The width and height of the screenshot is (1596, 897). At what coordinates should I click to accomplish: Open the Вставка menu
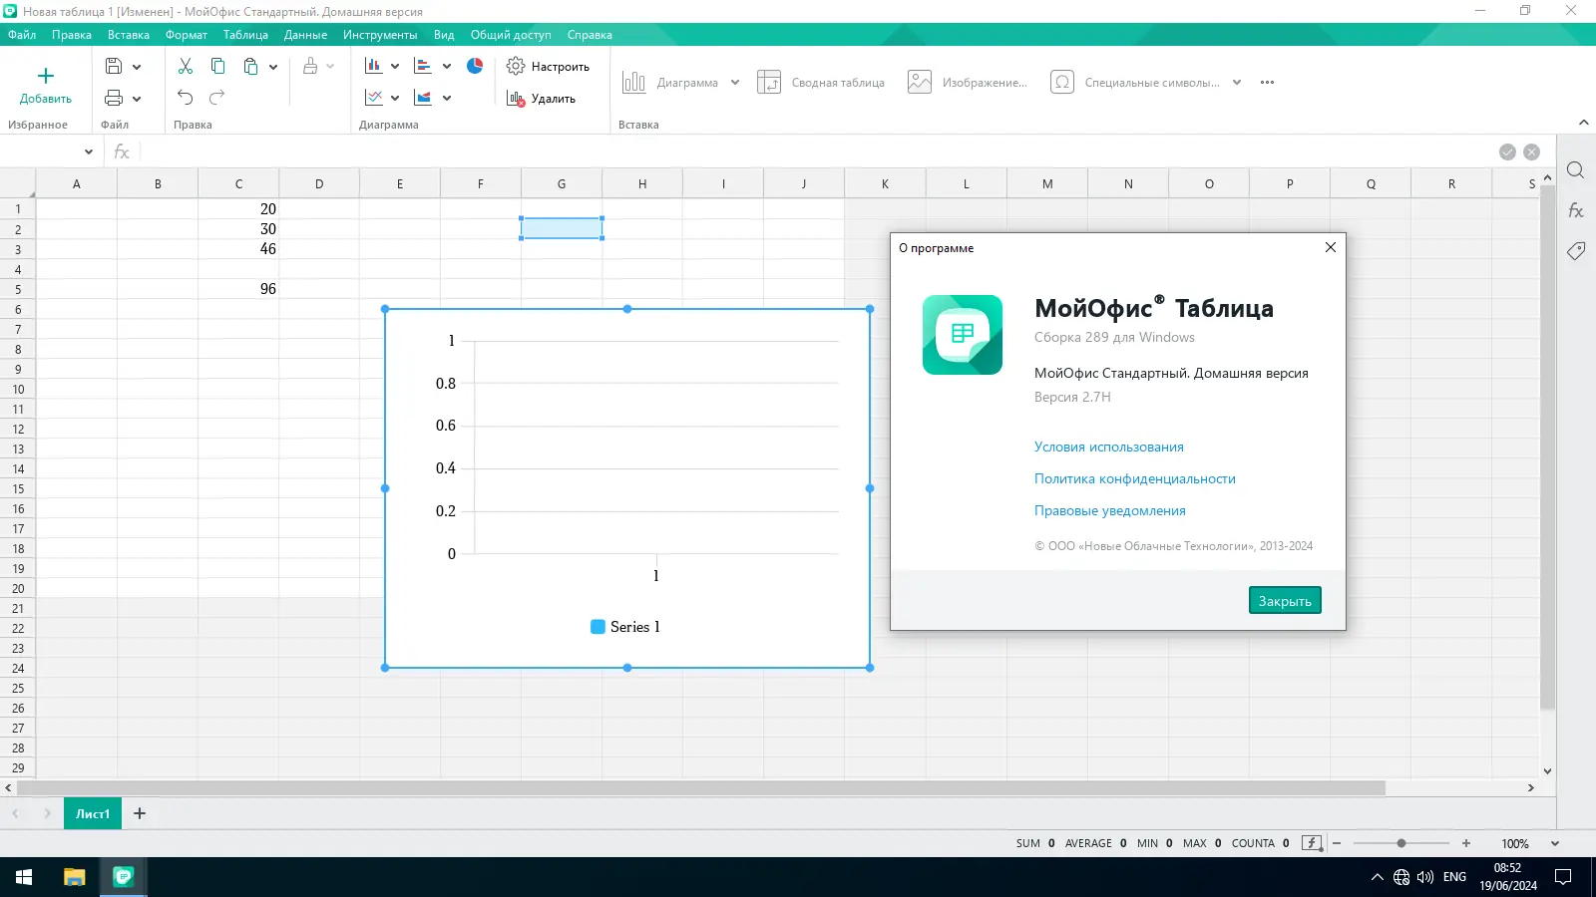pos(129,35)
